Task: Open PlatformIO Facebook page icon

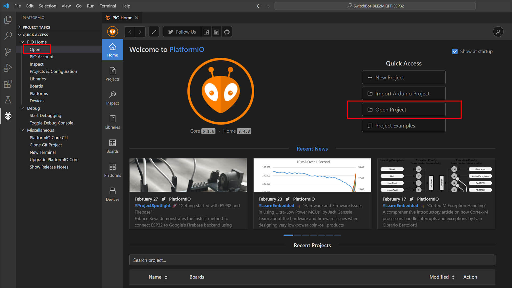Action: pyautogui.click(x=206, y=32)
